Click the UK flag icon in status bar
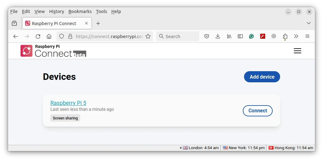The height and width of the screenshot is (160, 323). [185, 148]
